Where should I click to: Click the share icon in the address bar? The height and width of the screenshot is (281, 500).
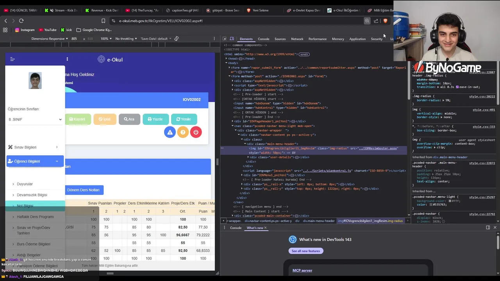(376, 21)
